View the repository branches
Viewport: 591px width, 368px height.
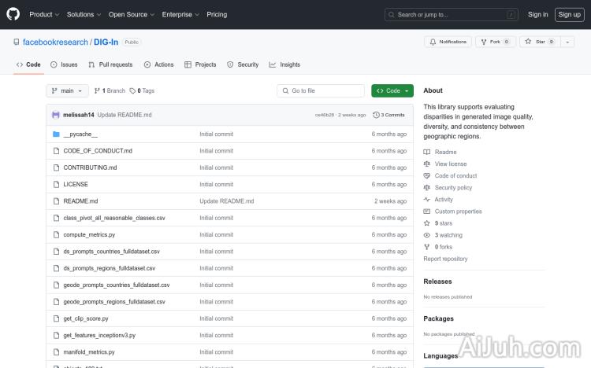[x=110, y=91]
